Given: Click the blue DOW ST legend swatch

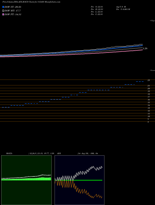Looking at the screenshot, I should pos(3,7).
